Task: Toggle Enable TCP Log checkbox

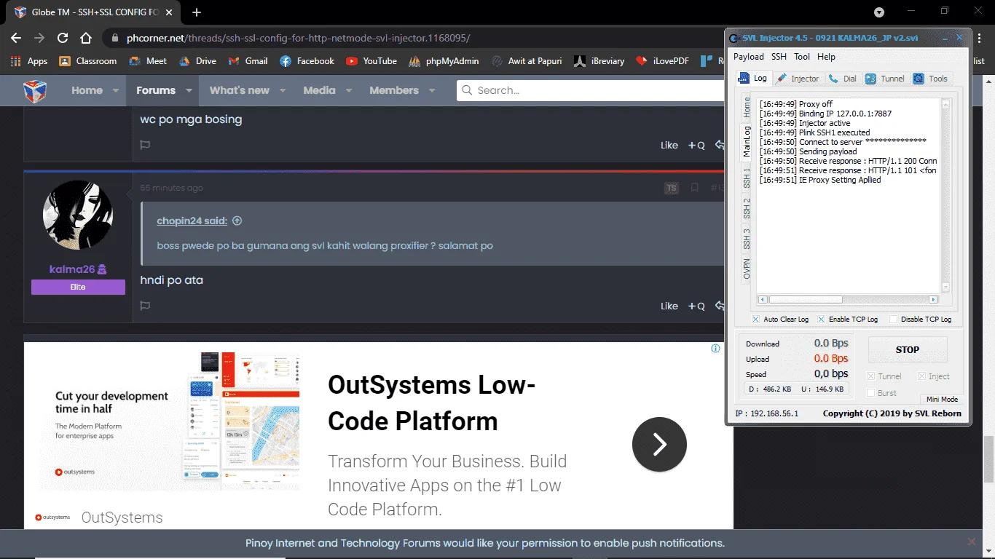Action: (x=821, y=320)
